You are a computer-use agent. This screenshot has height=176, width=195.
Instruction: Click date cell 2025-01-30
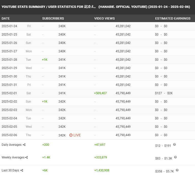(x=9, y=76)
